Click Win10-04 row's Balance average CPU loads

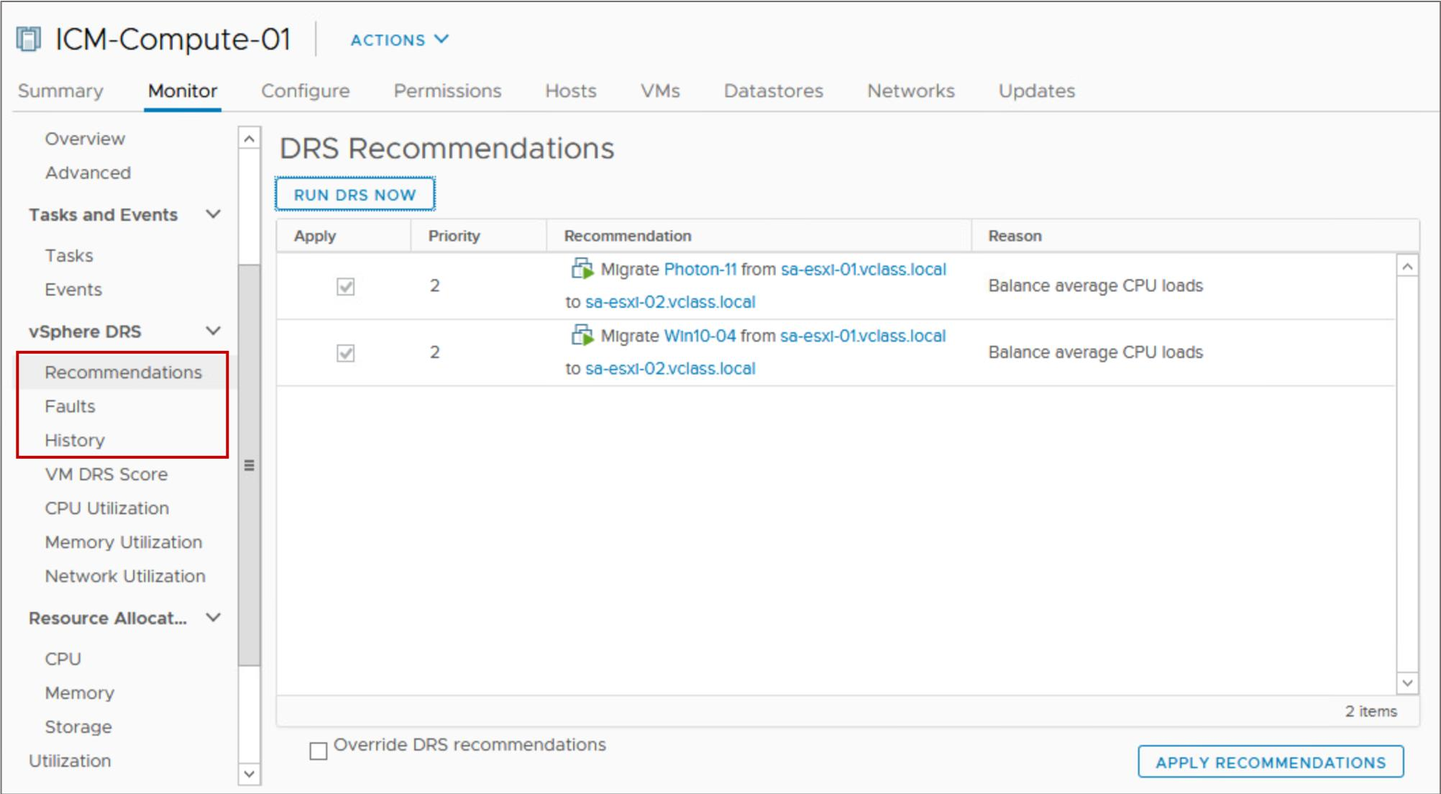tap(1095, 352)
